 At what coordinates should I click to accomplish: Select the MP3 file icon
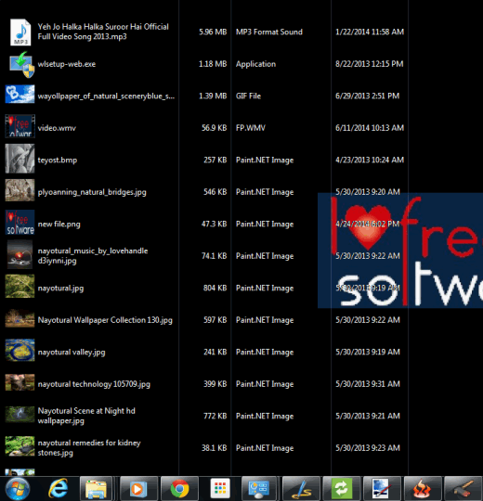click(x=20, y=32)
